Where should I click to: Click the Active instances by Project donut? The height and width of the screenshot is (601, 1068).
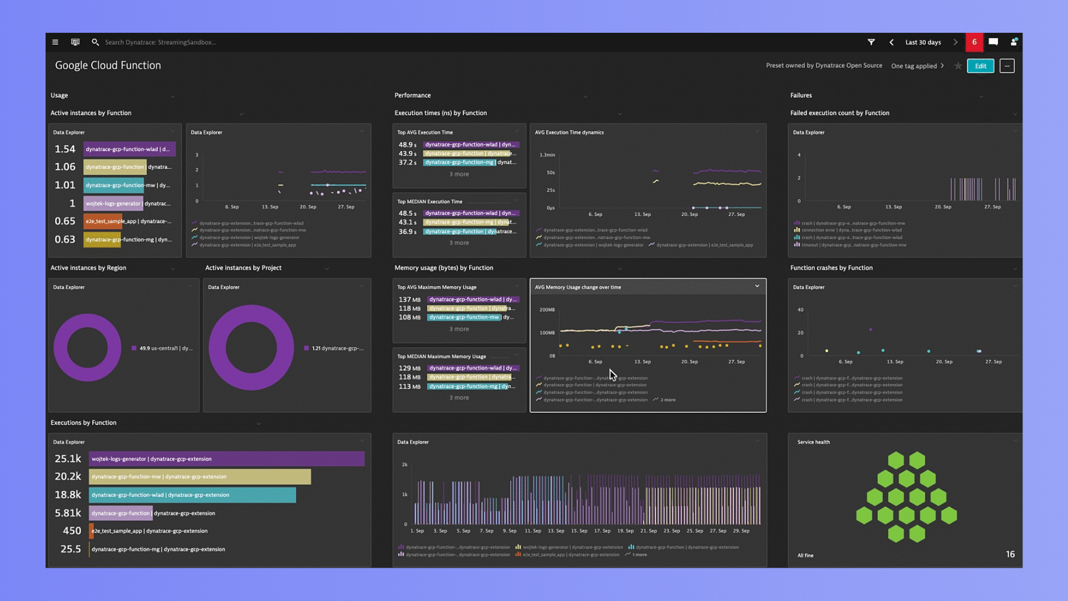click(x=251, y=347)
